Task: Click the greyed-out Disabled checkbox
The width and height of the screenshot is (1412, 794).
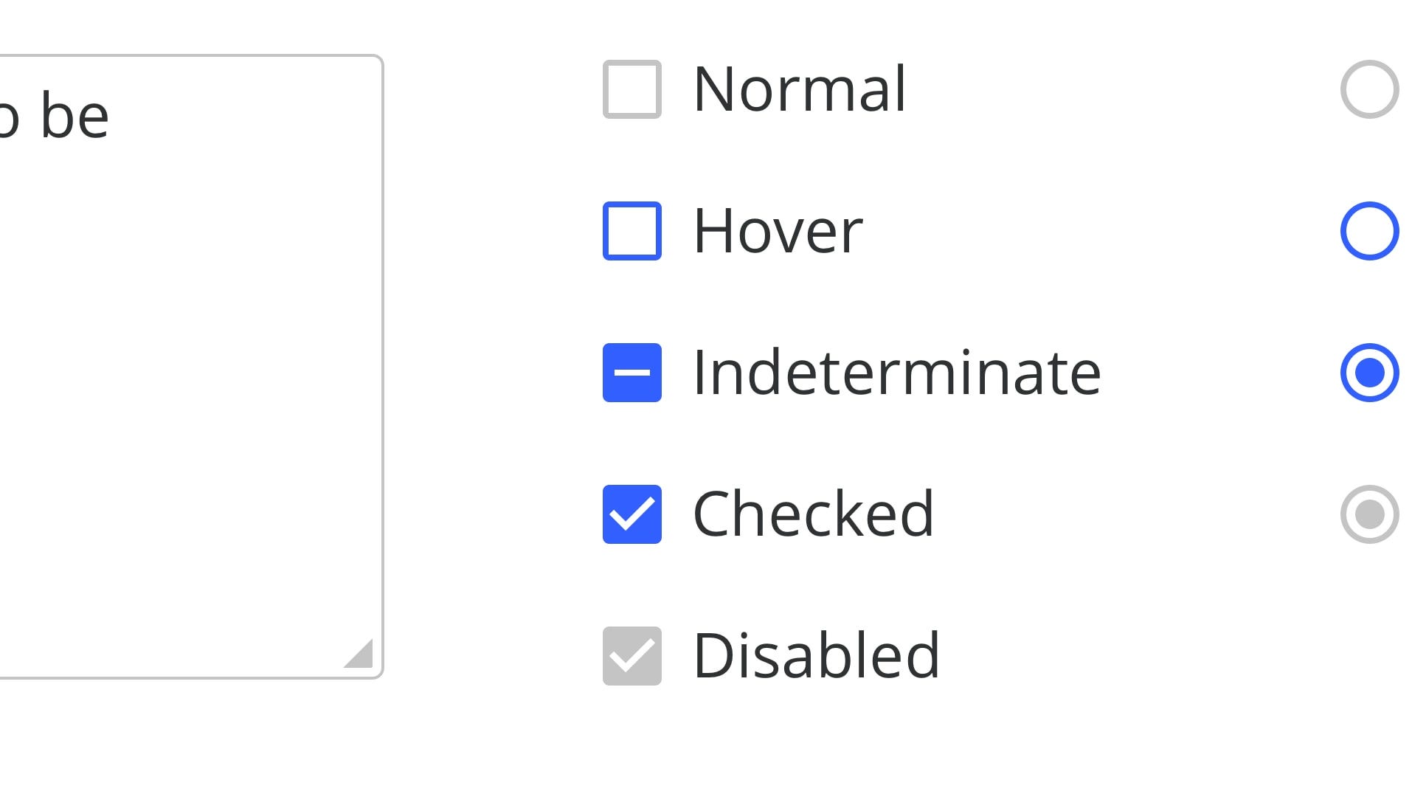Action: (x=631, y=656)
